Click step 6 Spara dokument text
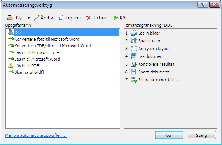This screenshot has width=222, height=145. coord(153,72)
